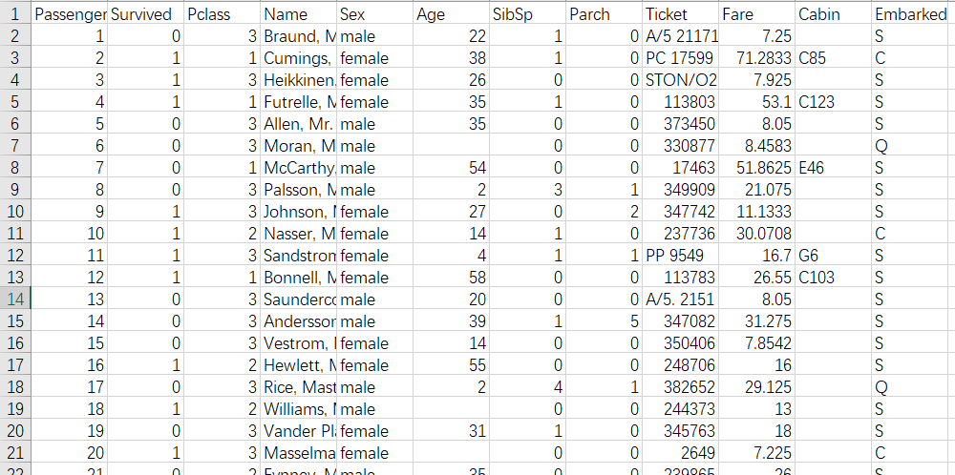Click the "Vander Pl" name cell
The image size is (955, 475).
point(299,431)
